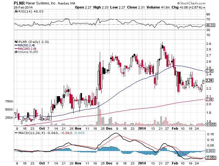Click the Low 2.27 value
This screenshot has width=219, height=166.
[118, 7]
